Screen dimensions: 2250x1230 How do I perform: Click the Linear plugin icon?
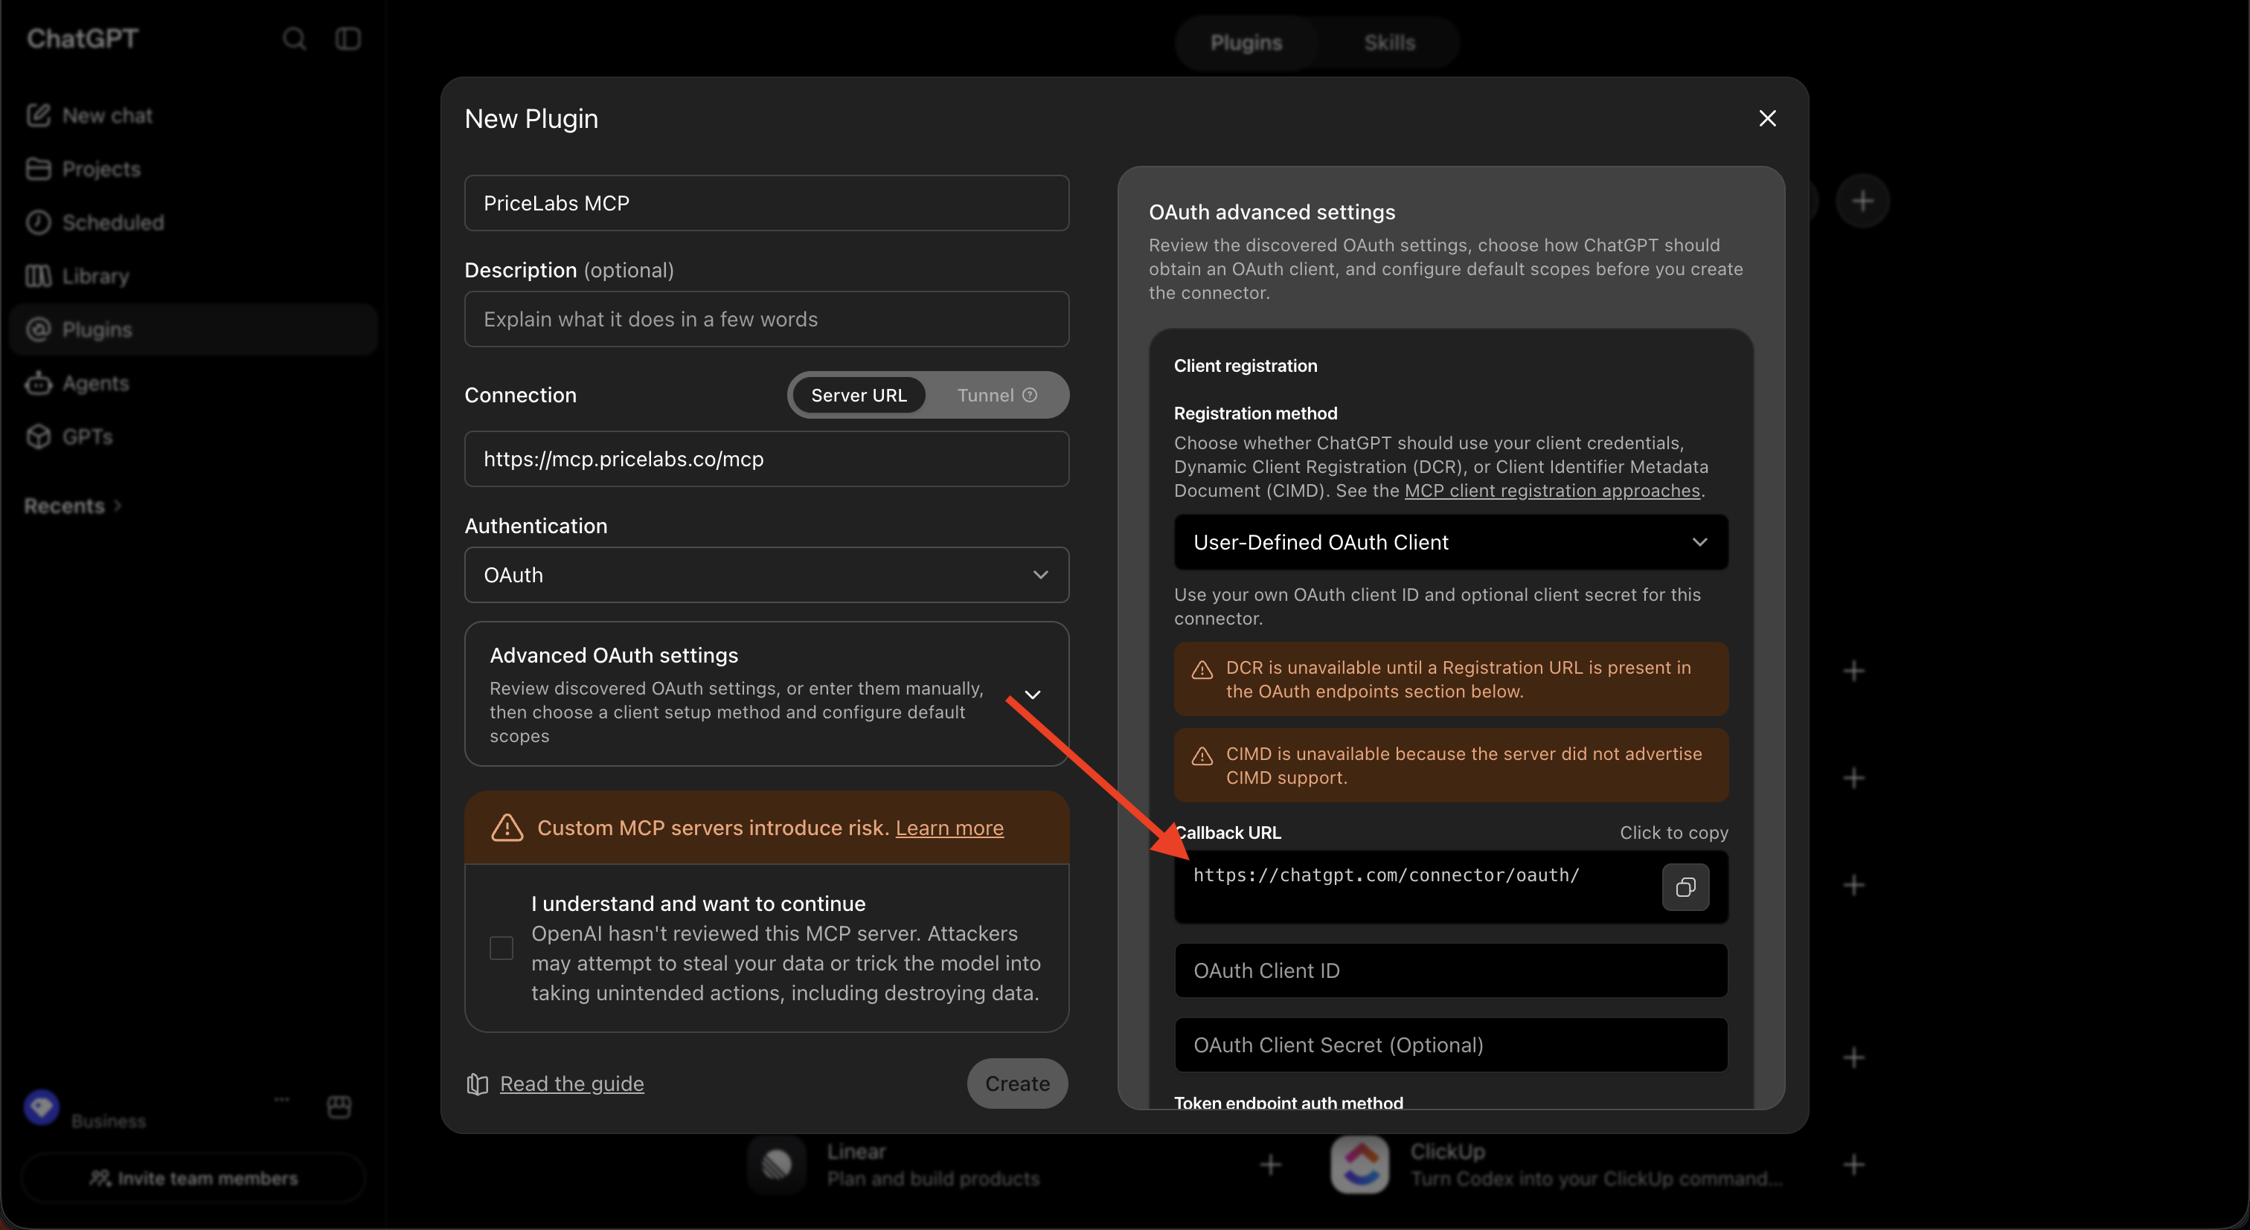point(777,1164)
